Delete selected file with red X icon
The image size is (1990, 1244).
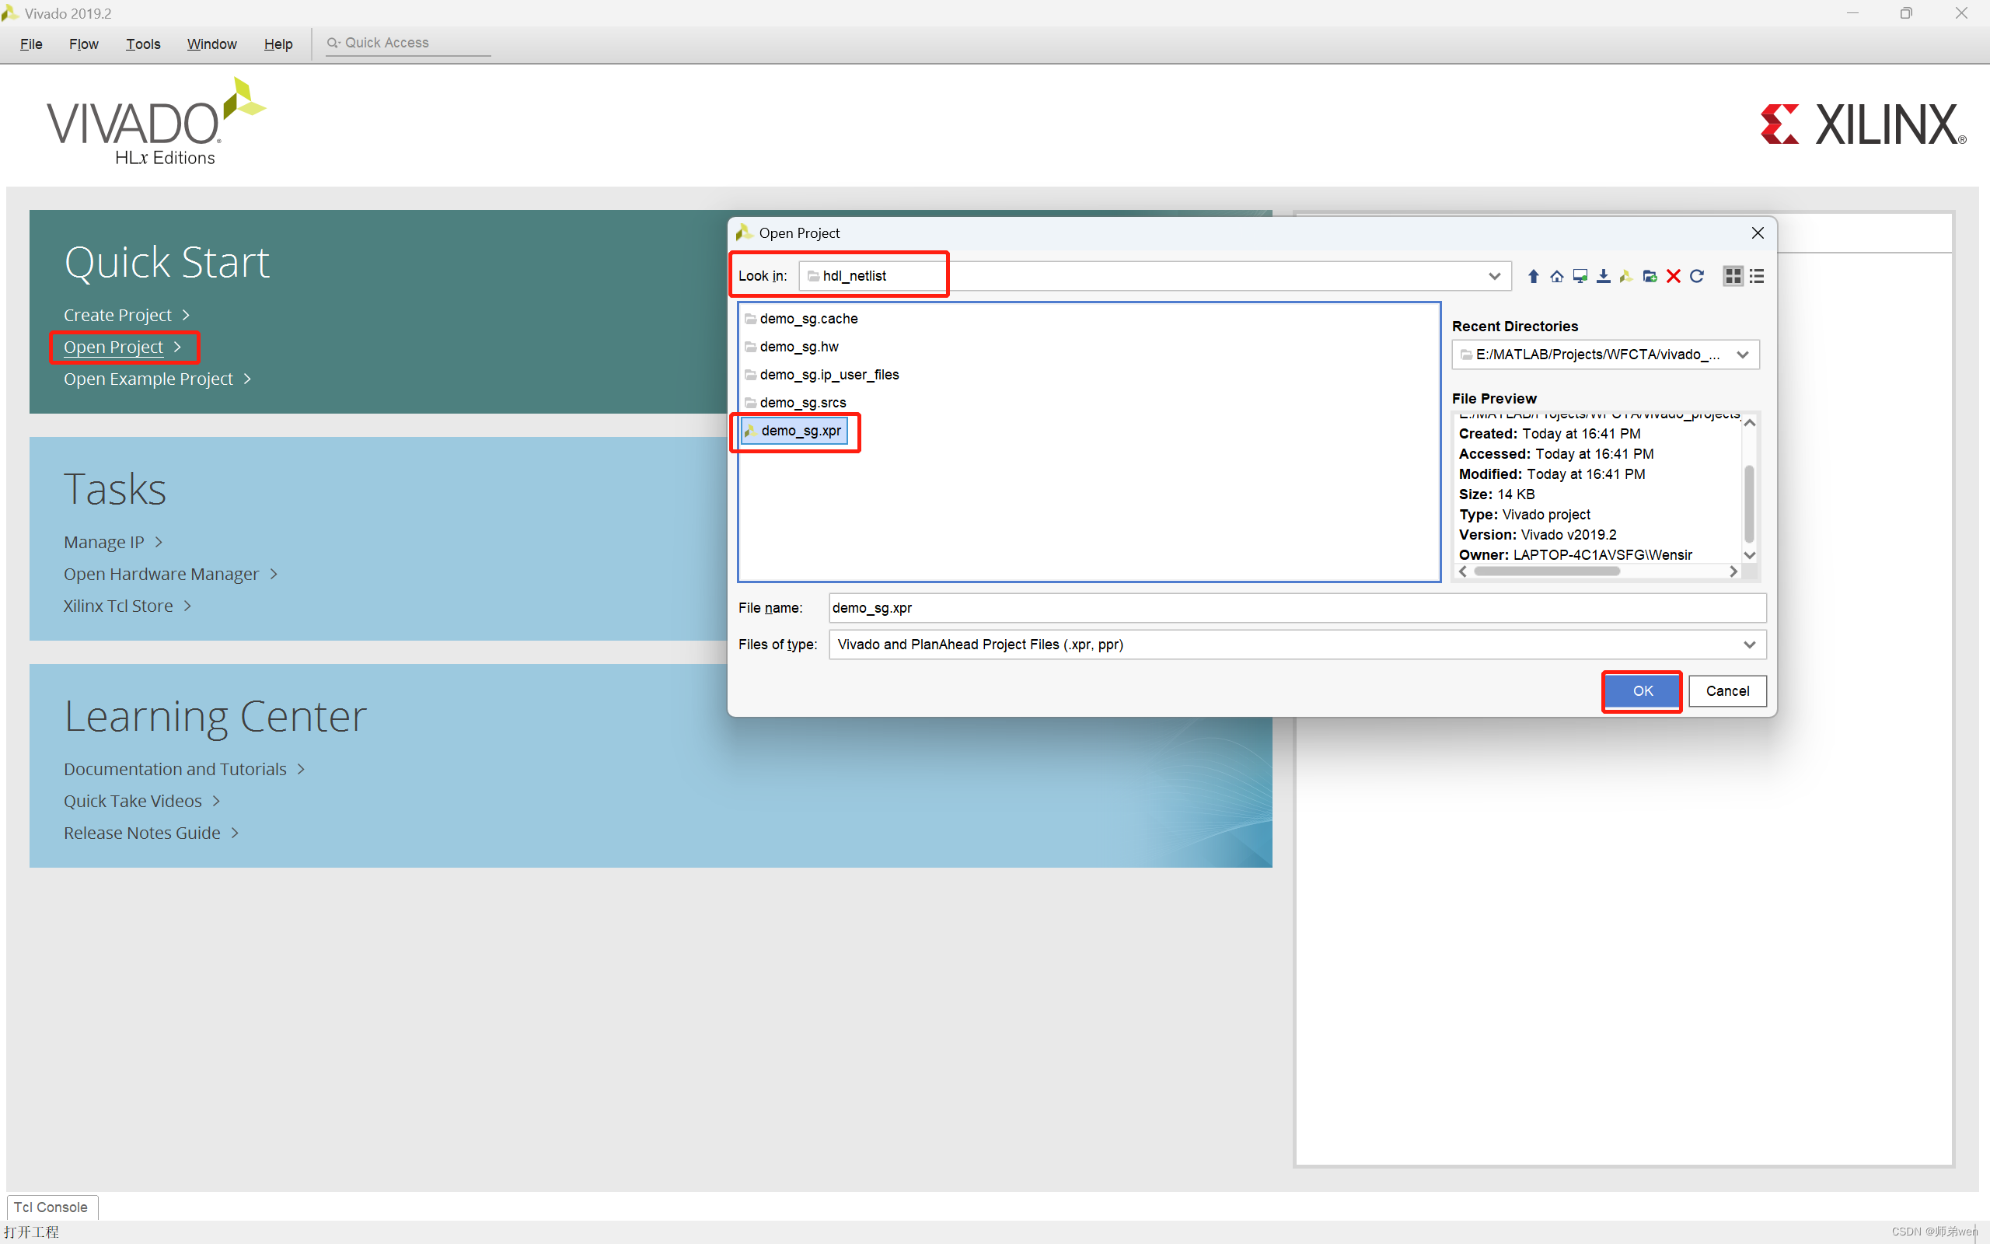(1673, 277)
